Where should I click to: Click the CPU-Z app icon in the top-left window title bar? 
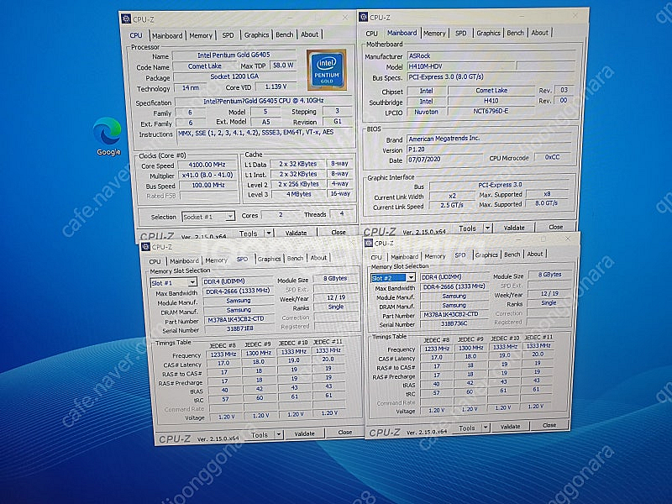pos(126,18)
